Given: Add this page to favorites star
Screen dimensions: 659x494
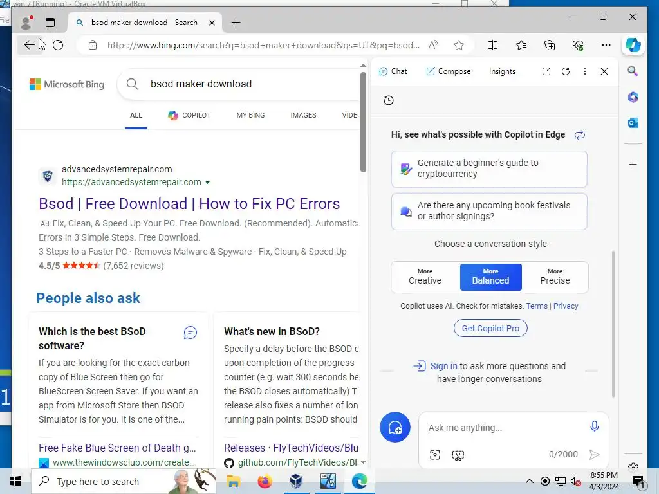Looking at the screenshot, I should coord(458,45).
